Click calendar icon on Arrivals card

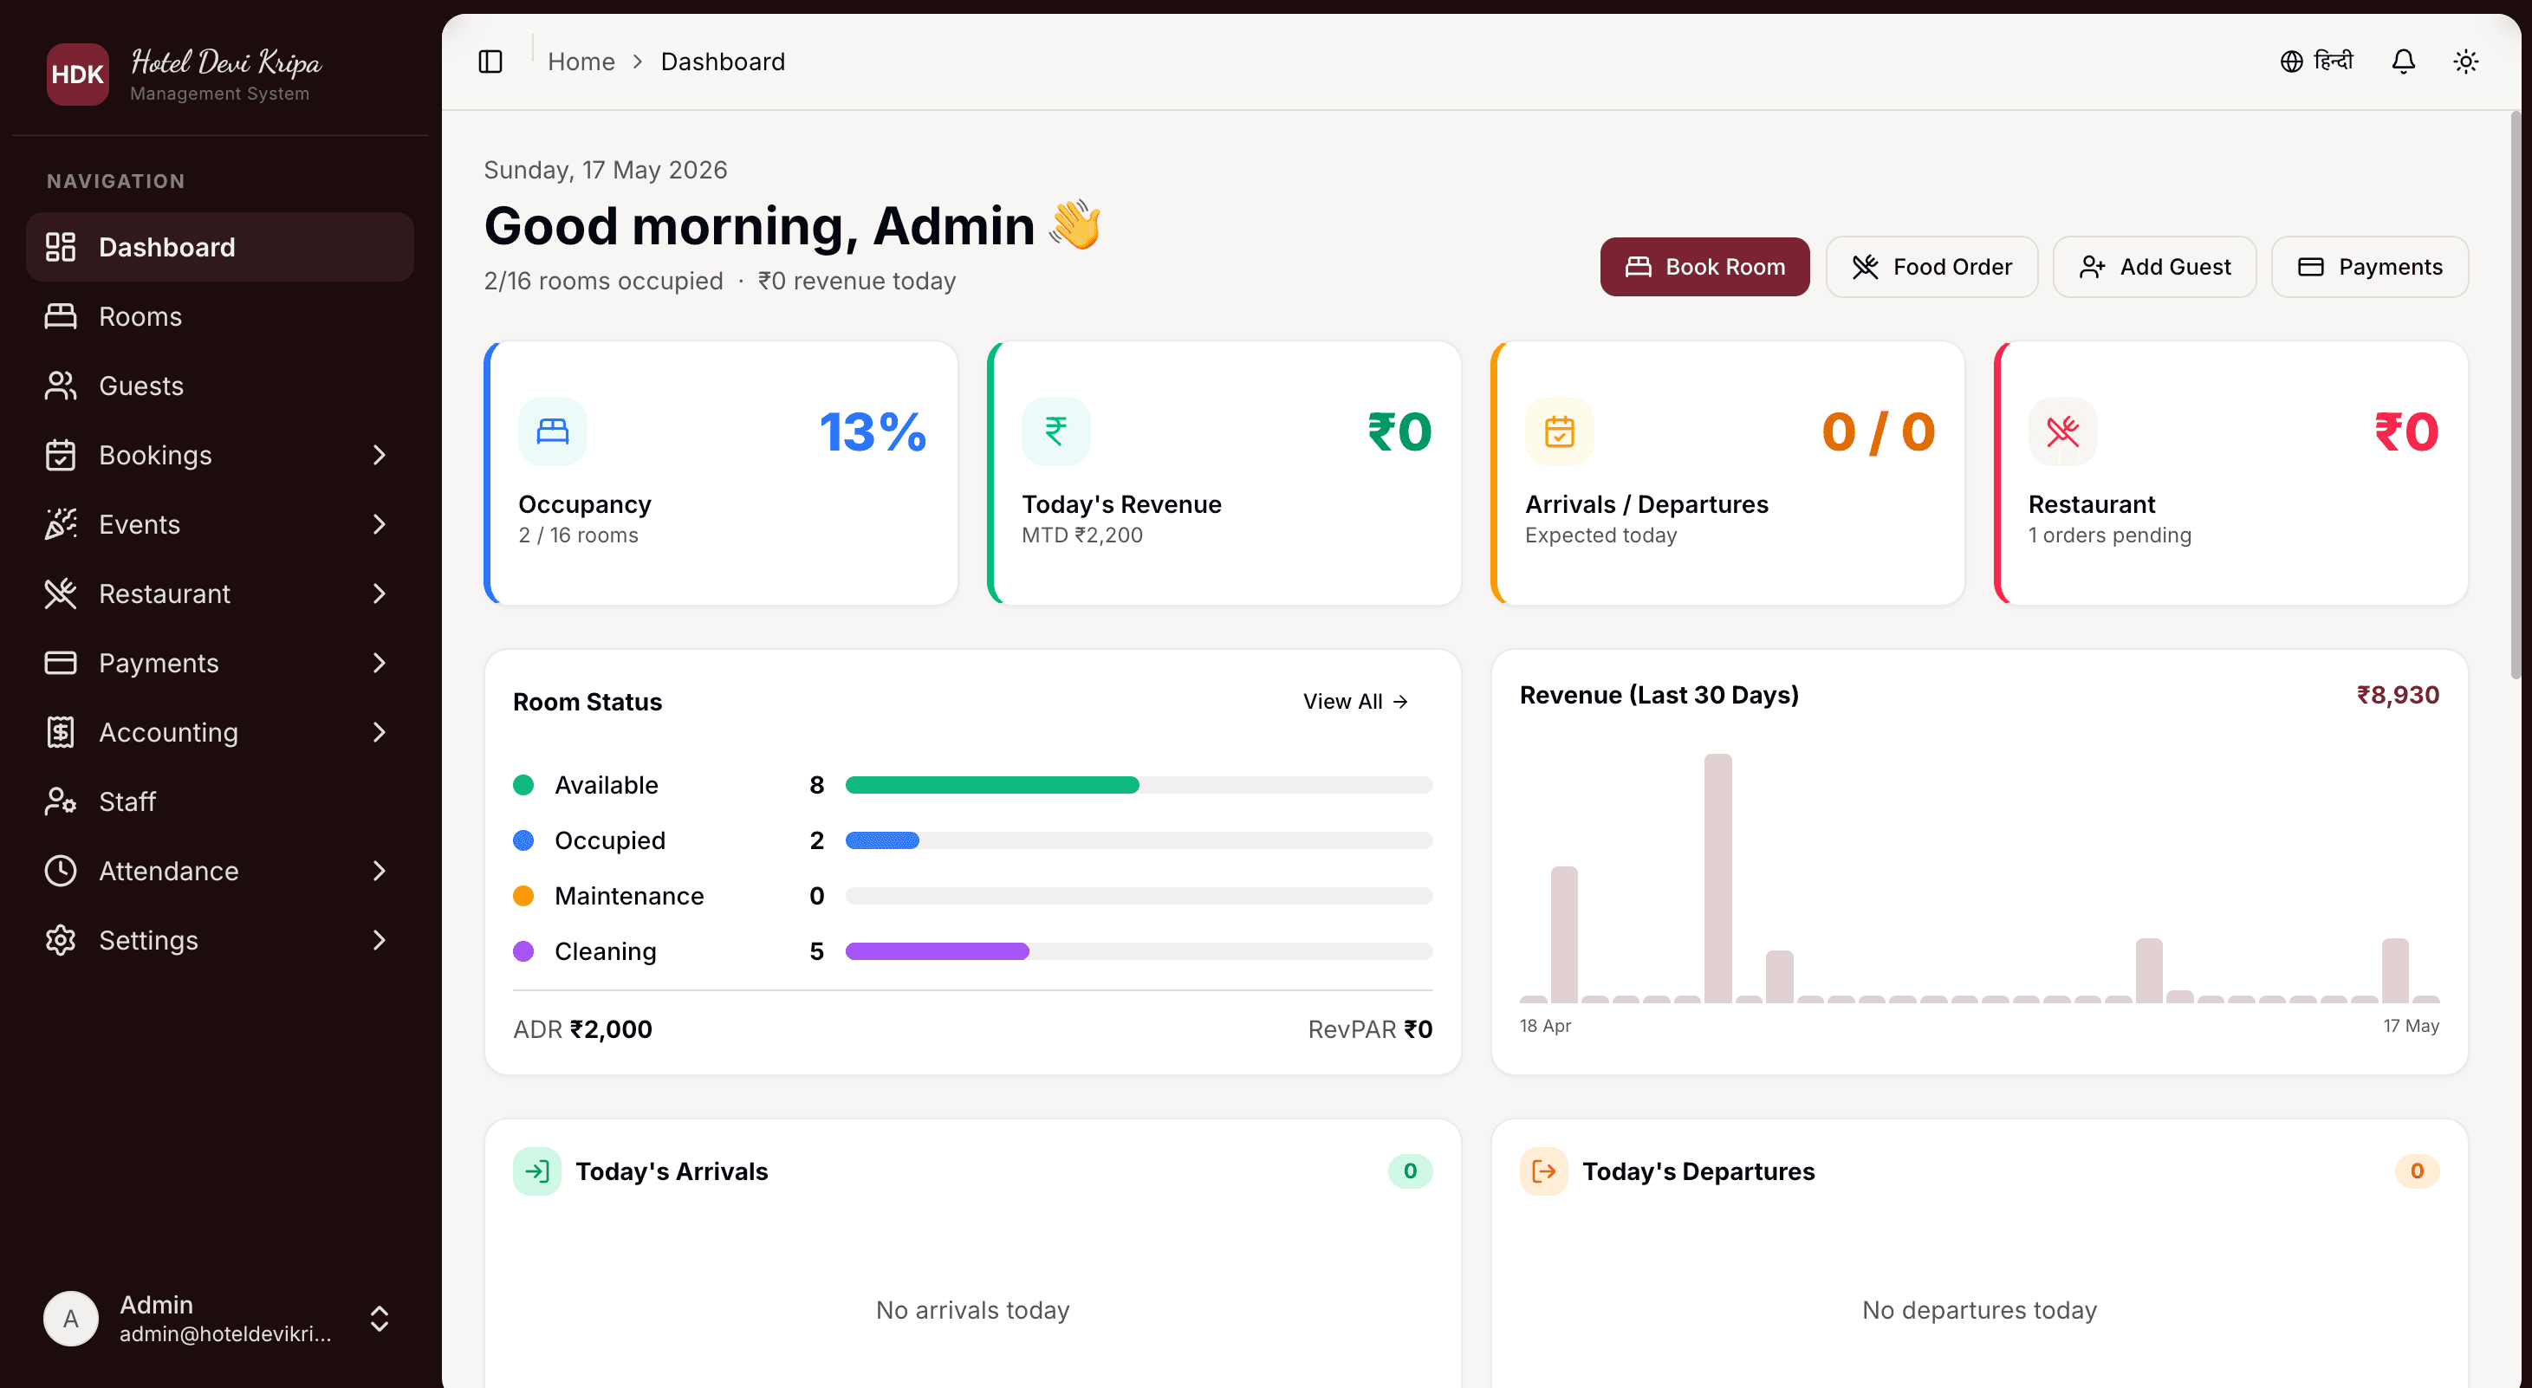1559,431
